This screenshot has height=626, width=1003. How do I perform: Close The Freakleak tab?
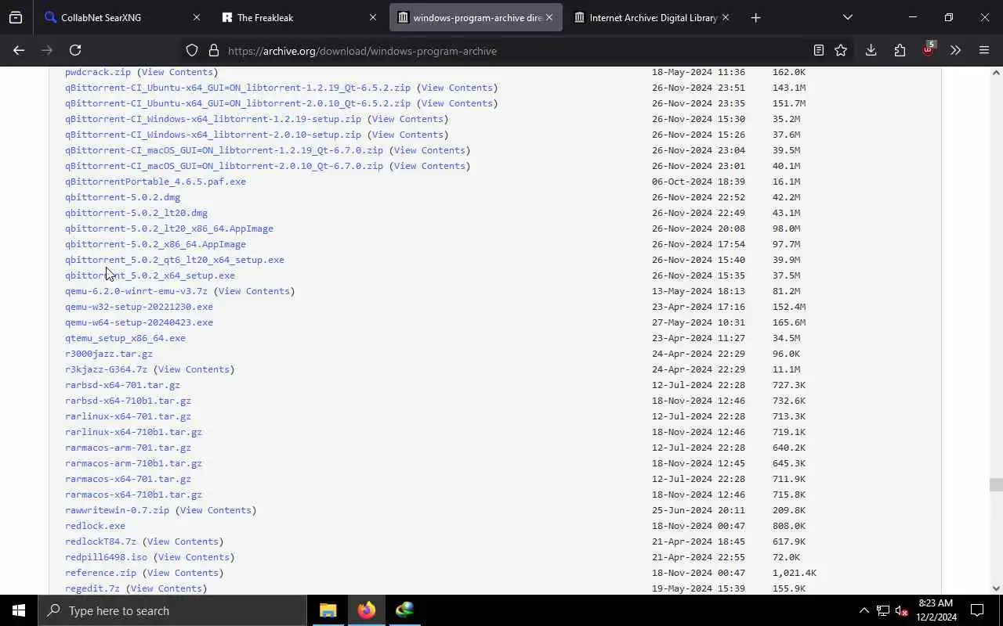click(372, 17)
